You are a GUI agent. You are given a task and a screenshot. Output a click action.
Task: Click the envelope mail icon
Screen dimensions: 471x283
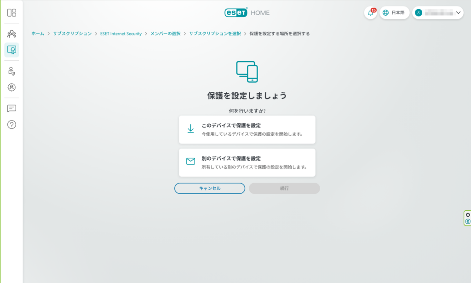tap(190, 162)
